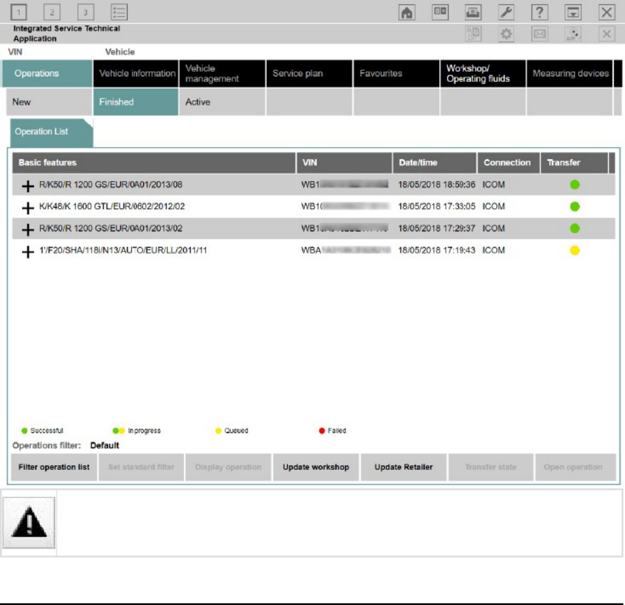Sort by Basic features column header

[x=154, y=163]
